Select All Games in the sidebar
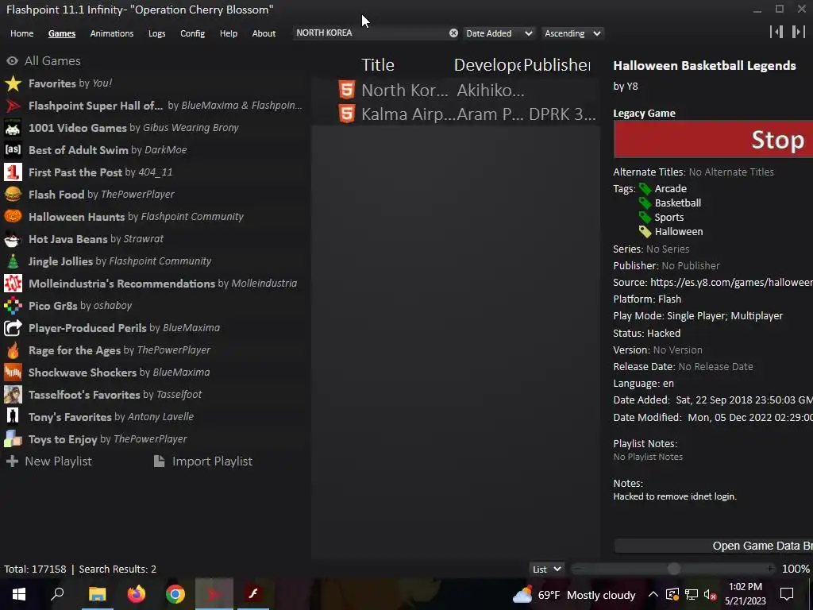 click(x=44, y=60)
